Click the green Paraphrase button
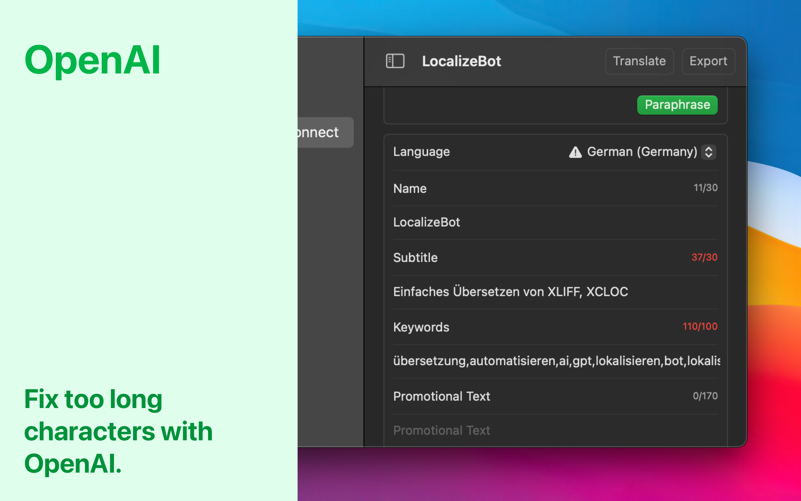Image resolution: width=801 pixels, height=501 pixels. 677,105
